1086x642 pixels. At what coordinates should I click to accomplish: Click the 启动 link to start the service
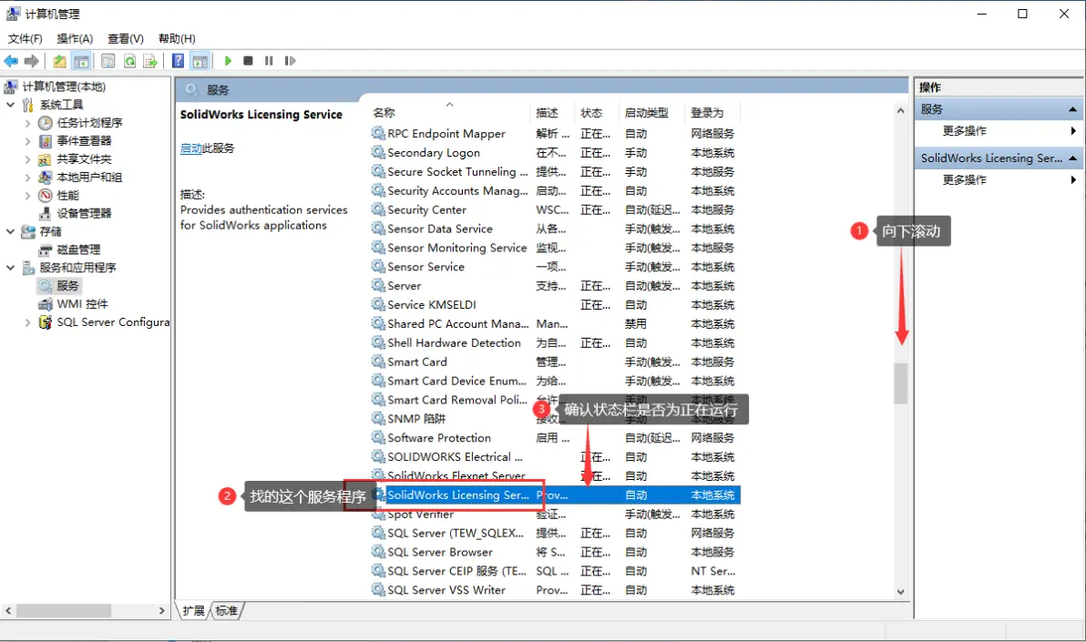tap(190, 148)
